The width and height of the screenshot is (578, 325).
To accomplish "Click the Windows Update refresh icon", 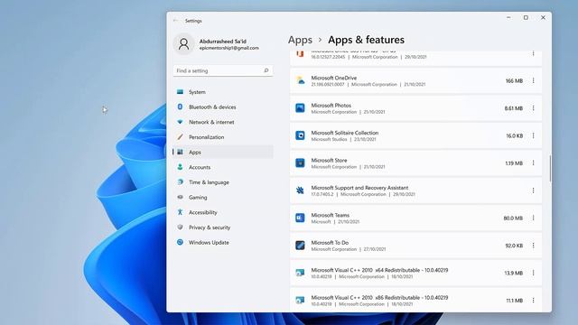I will pos(180,242).
